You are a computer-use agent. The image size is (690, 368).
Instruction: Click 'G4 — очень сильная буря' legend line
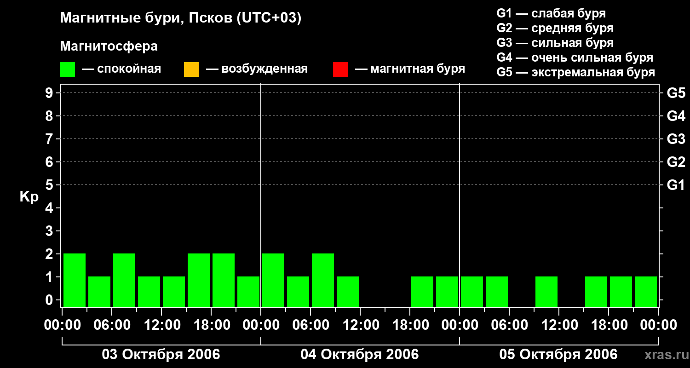pyautogui.click(x=575, y=57)
